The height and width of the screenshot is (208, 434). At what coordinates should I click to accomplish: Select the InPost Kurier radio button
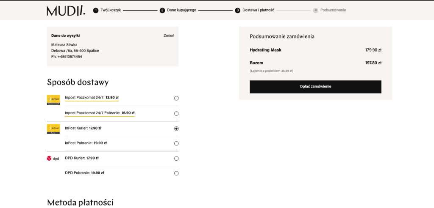[x=176, y=129]
